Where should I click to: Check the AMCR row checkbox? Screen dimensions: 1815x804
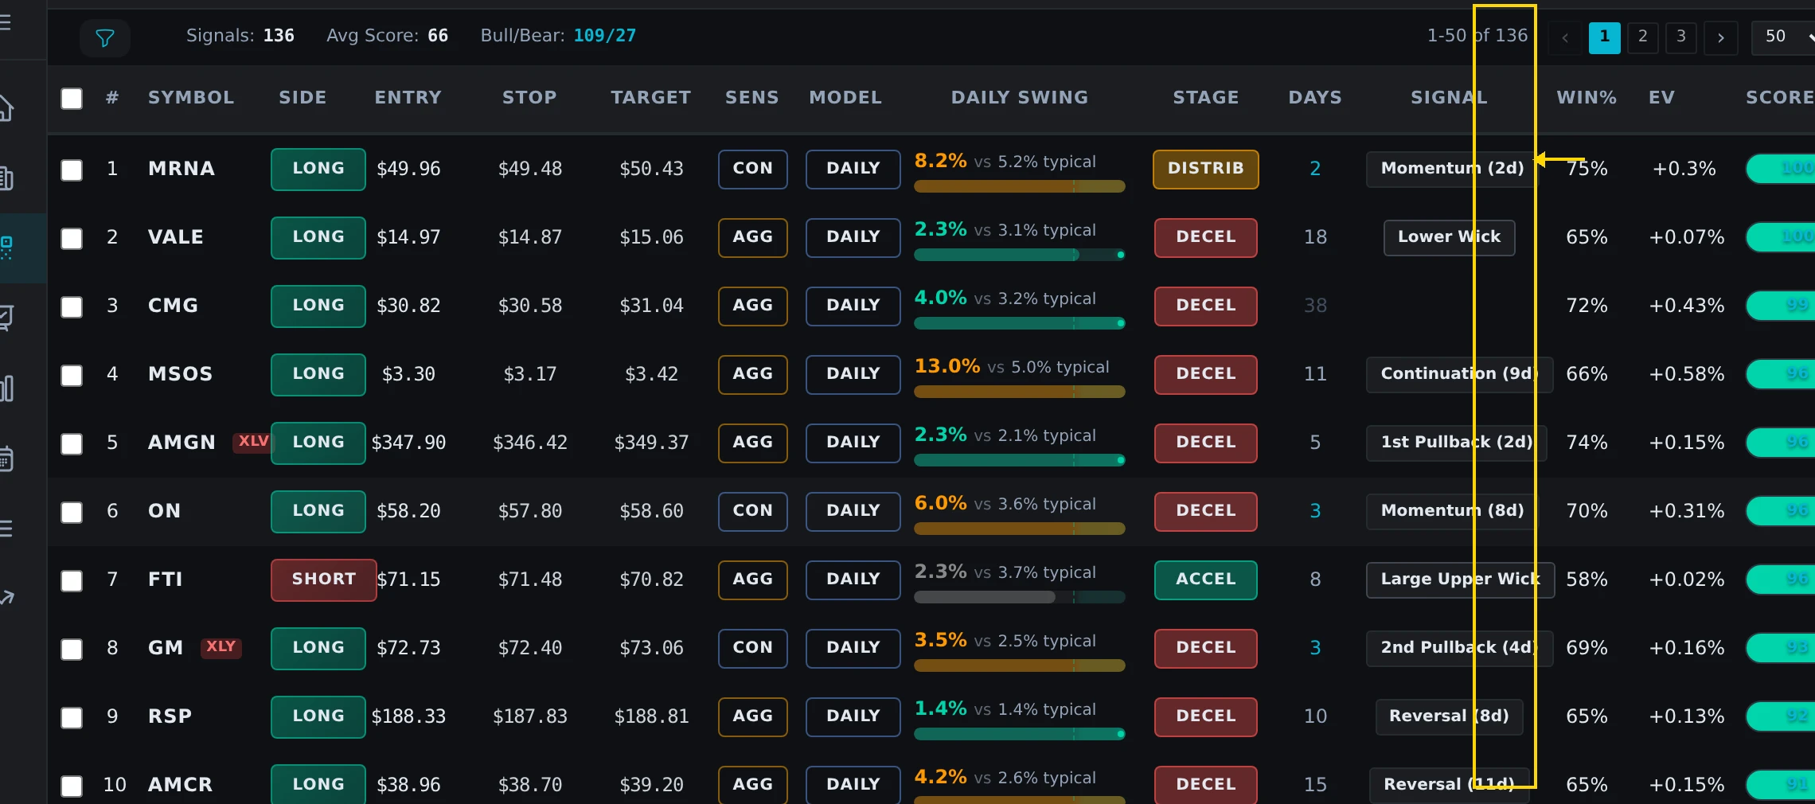tap(72, 786)
